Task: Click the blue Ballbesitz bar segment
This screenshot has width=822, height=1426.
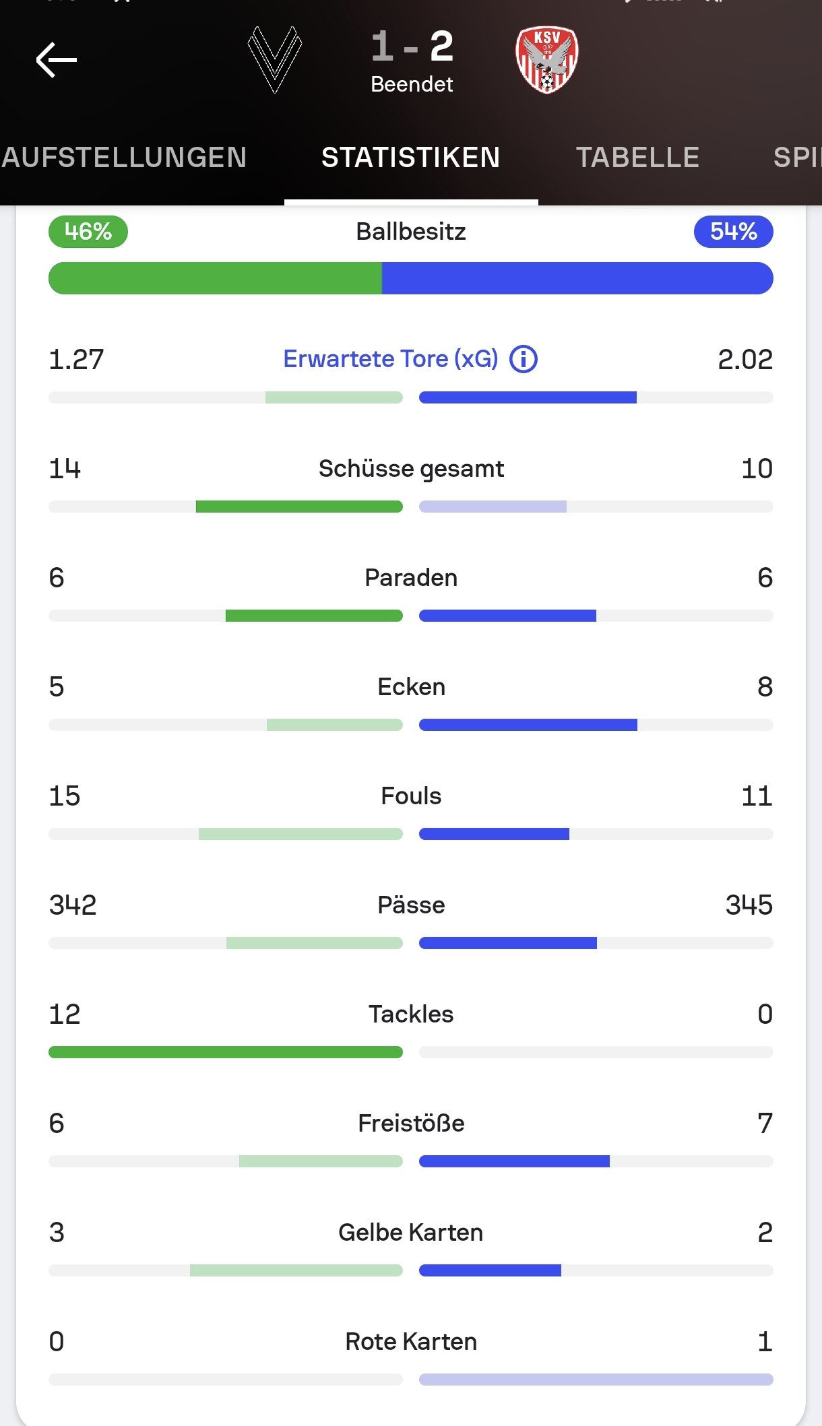Action: [x=577, y=278]
